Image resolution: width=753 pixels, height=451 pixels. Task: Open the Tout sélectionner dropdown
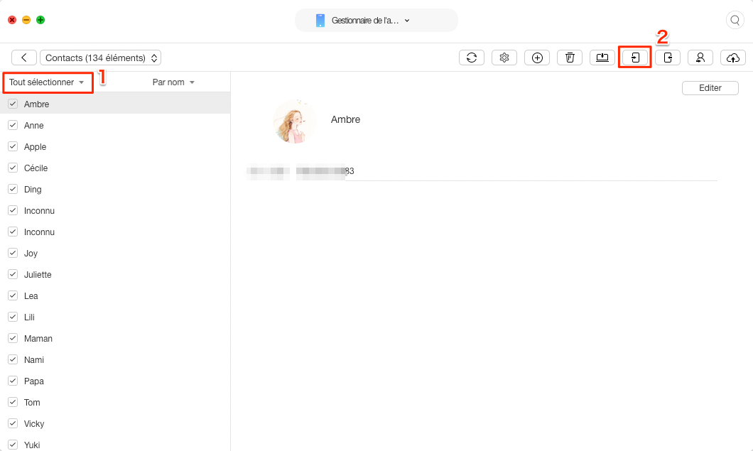48,82
